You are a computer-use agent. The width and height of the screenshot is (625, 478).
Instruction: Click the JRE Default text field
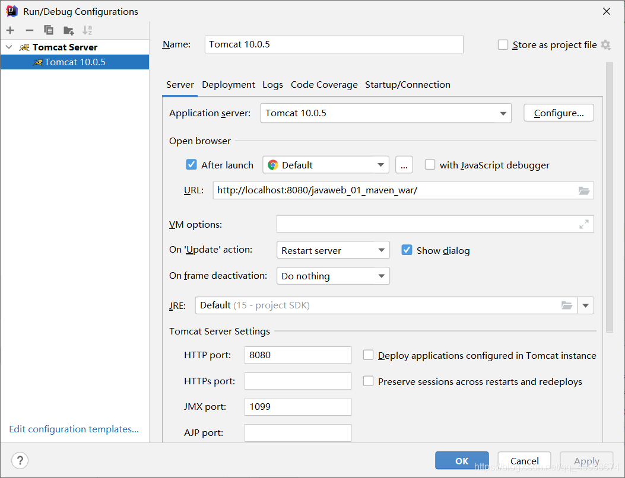coord(386,305)
